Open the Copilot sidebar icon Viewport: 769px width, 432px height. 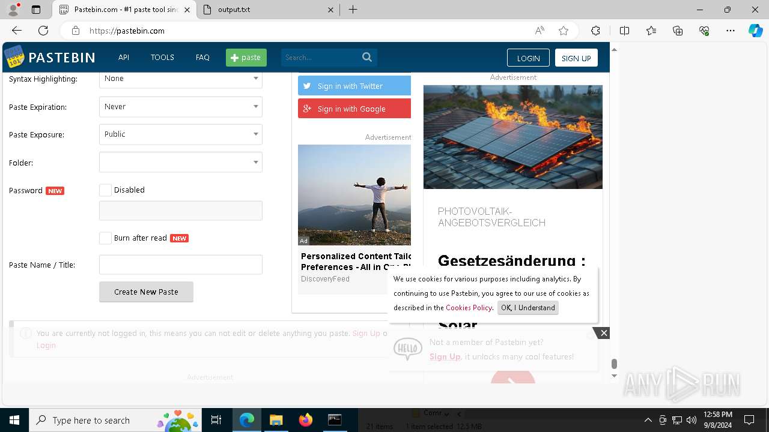(756, 31)
